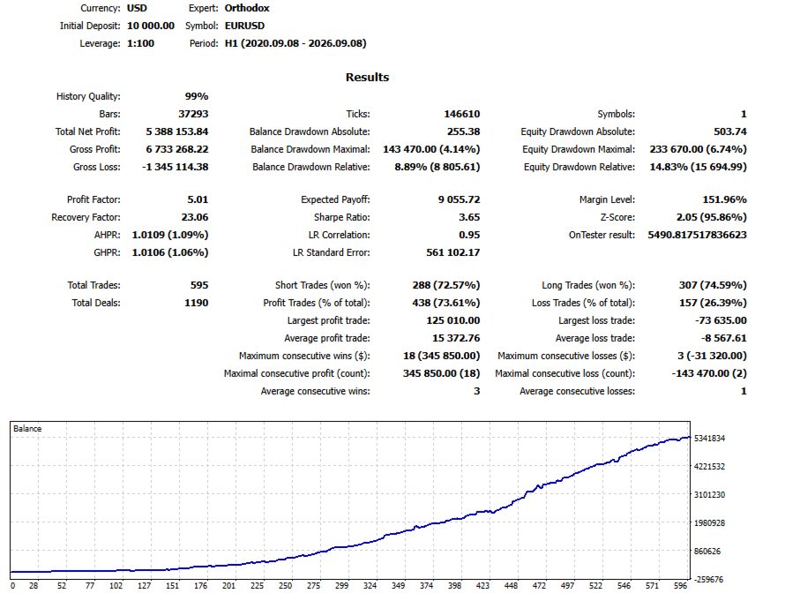Select the Profit Factor value 5.01
The width and height of the screenshot is (785, 601).
pyautogui.click(x=198, y=199)
